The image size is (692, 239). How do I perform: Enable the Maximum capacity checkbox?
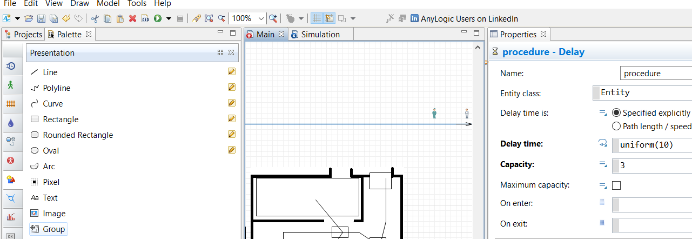coord(616,185)
